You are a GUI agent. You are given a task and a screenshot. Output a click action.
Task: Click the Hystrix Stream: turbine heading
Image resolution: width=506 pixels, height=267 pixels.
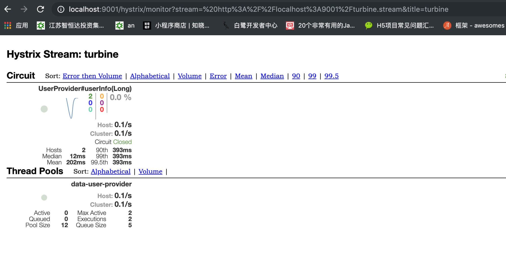coord(63,54)
